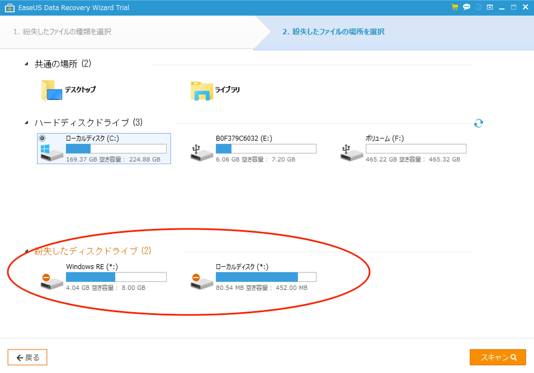This screenshot has width=534, height=373.
Task: Select the ライブラリ label
Action: tap(227, 90)
